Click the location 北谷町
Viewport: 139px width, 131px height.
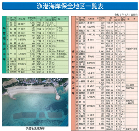pyautogui.click(x=91, y=77)
